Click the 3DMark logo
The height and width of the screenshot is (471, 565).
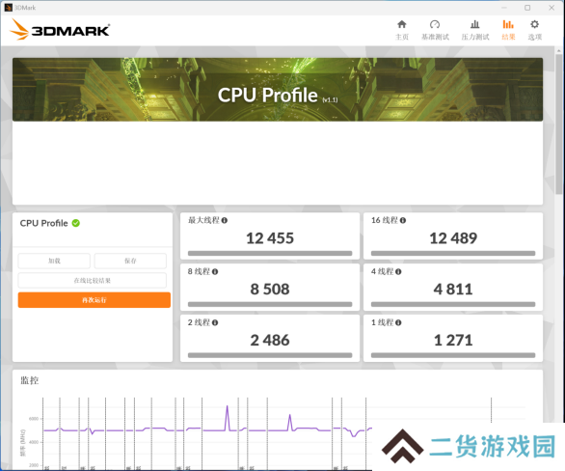click(60, 29)
